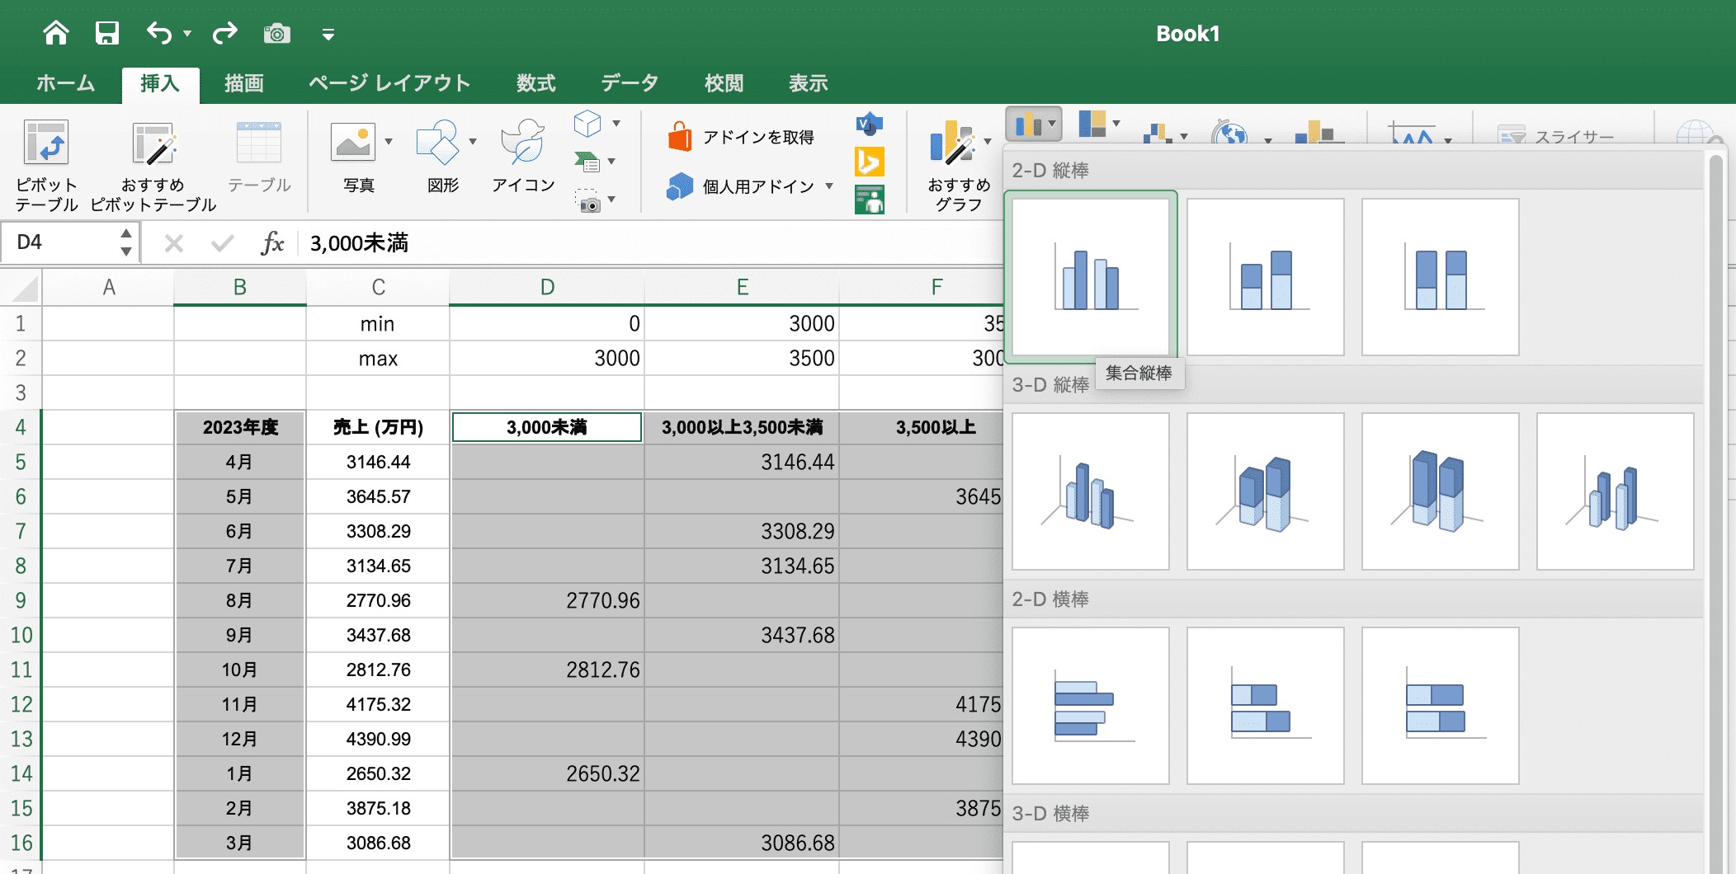Choose the 集合縦棒 clustered column chart
Image resolution: width=1736 pixels, height=874 pixels.
pos(1091,277)
